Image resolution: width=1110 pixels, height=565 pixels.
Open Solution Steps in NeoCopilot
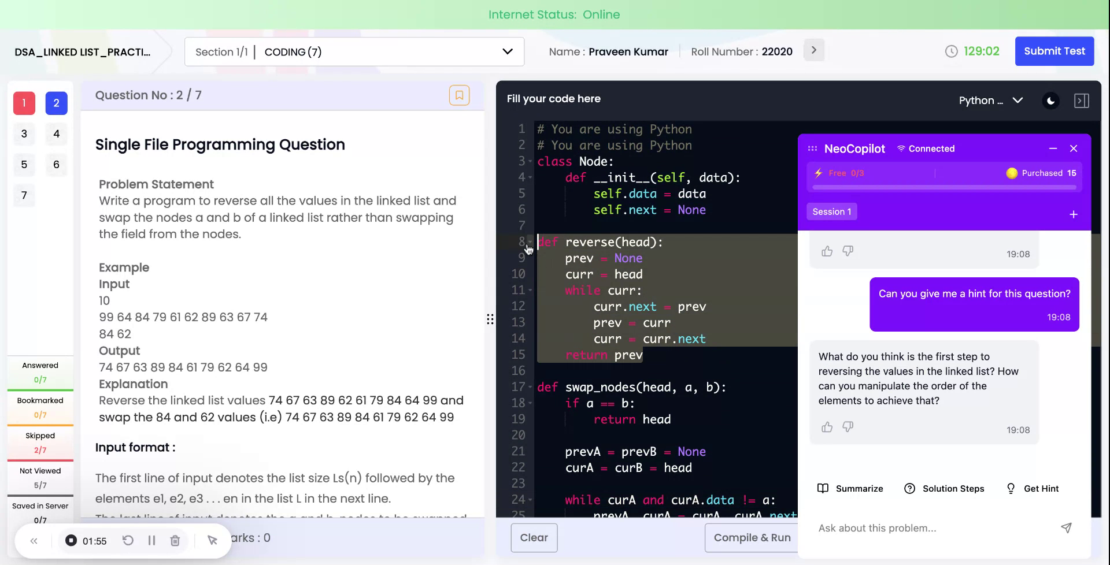click(x=909, y=488)
